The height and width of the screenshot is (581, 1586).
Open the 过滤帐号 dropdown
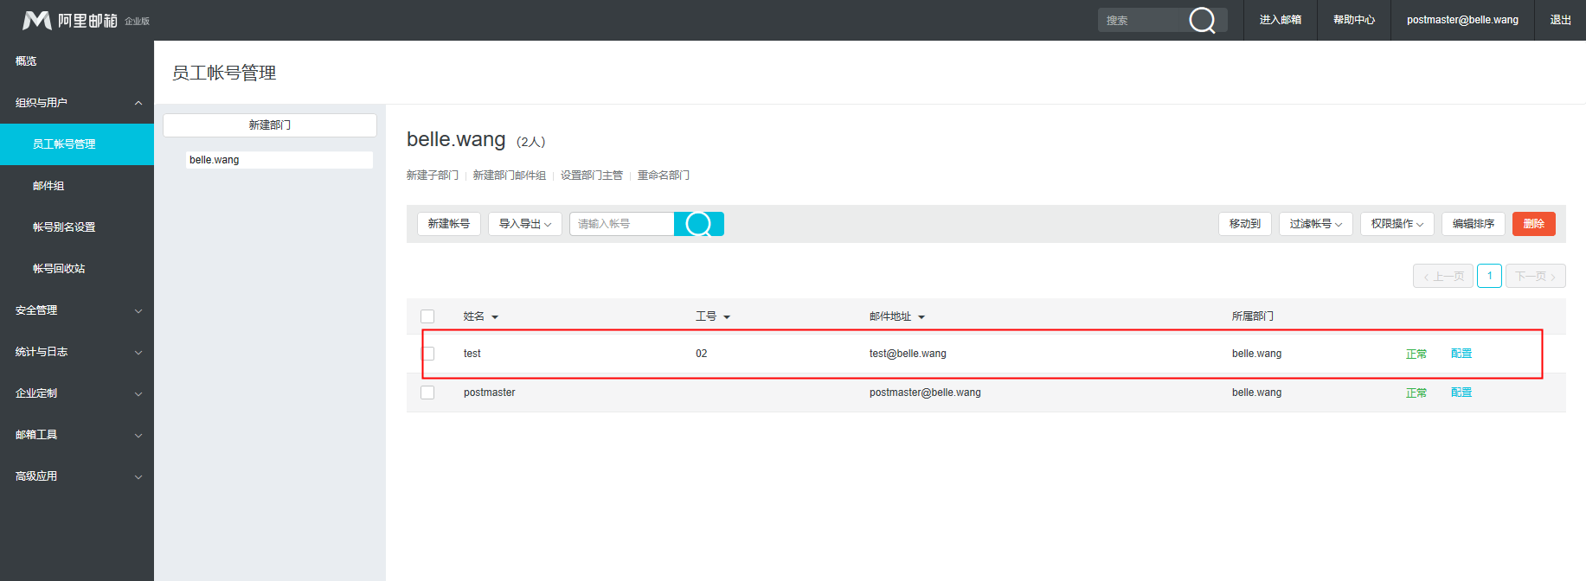(1315, 224)
